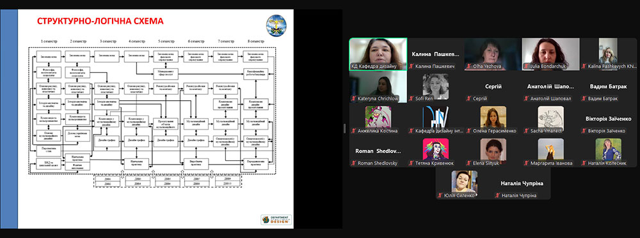Click the Department Design logo on slide
640x238 pixels.
point(276,219)
